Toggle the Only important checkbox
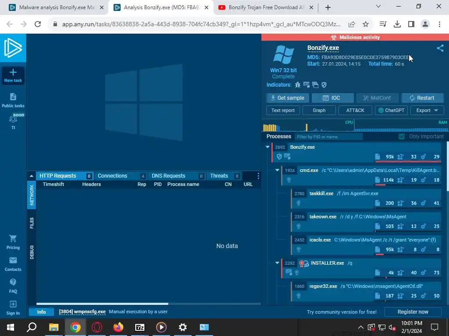Screen dimensions: 449x336 pyautogui.click(x=402, y=136)
